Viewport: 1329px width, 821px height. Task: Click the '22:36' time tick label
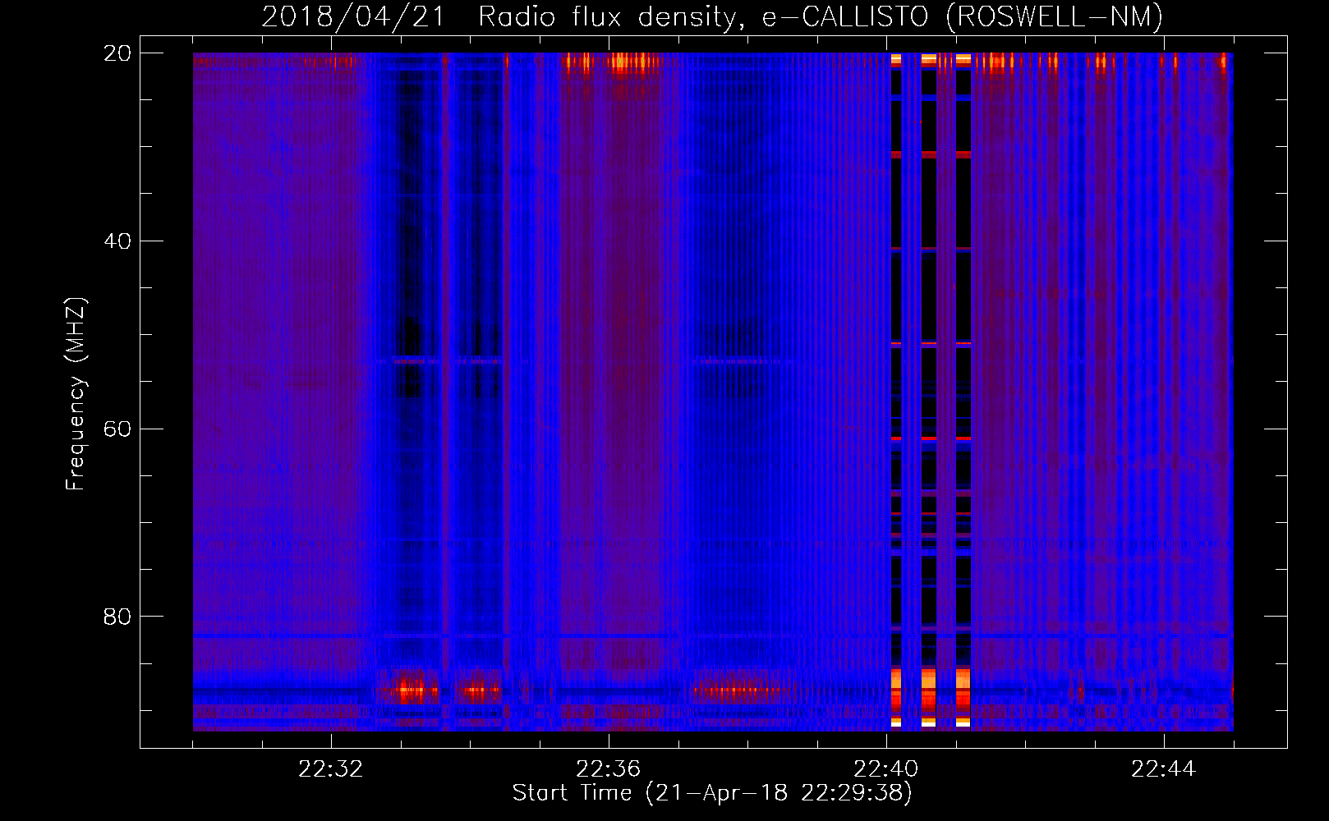click(x=608, y=769)
